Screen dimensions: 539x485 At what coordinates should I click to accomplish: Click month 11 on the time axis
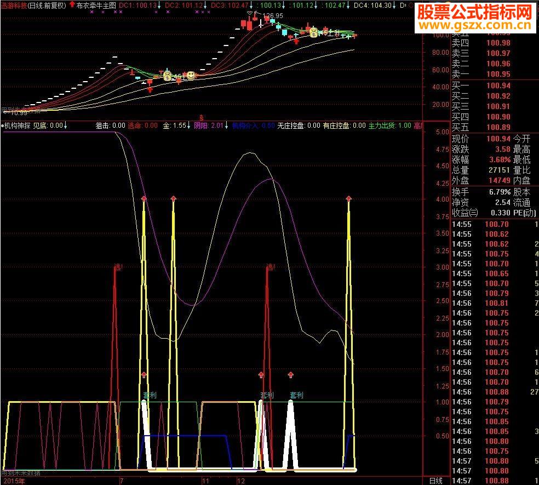[x=205, y=481]
